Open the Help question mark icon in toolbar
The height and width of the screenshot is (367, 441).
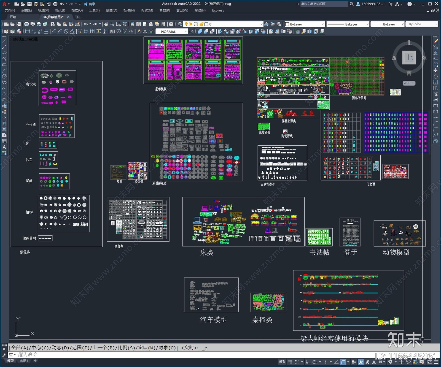pyautogui.click(x=171, y=24)
